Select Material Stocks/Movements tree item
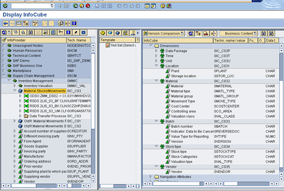This screenshot has width=284, height=191. 45,91
